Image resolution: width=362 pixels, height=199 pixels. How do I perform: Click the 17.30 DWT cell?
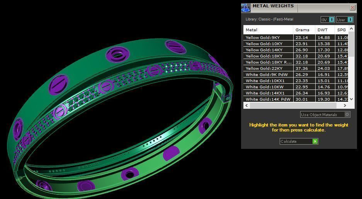[x=325, y=50]
